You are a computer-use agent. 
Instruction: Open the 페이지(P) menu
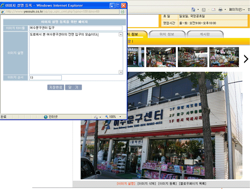point(237,9)
